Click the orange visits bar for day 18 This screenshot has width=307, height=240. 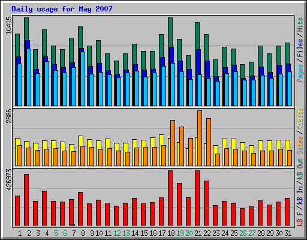(x=173, y=143)
